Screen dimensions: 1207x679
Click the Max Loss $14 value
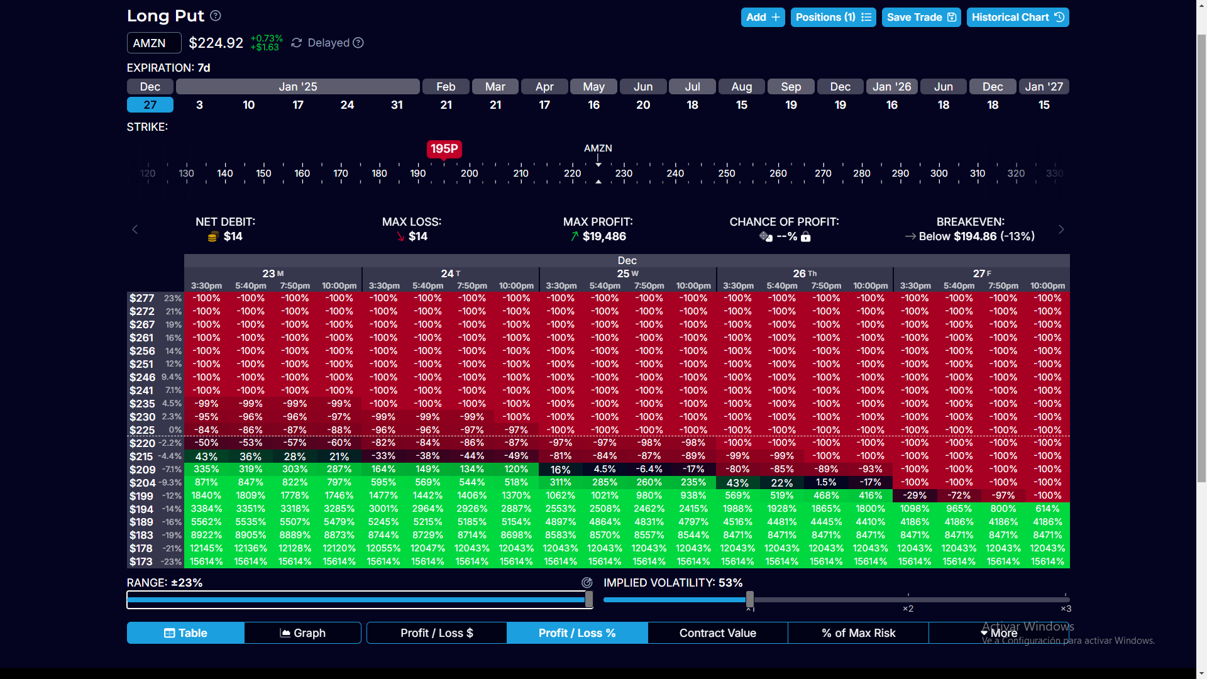coord(418,236)
